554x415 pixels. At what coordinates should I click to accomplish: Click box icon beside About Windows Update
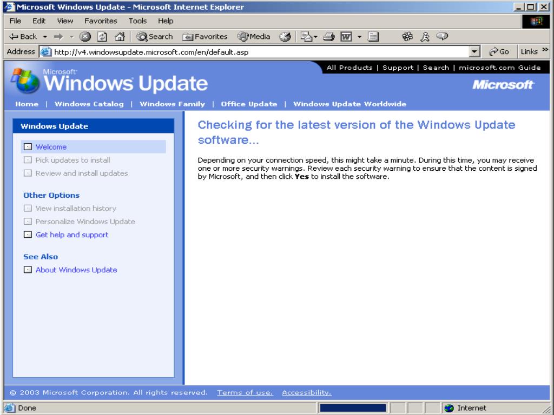[x=28, y=270]
